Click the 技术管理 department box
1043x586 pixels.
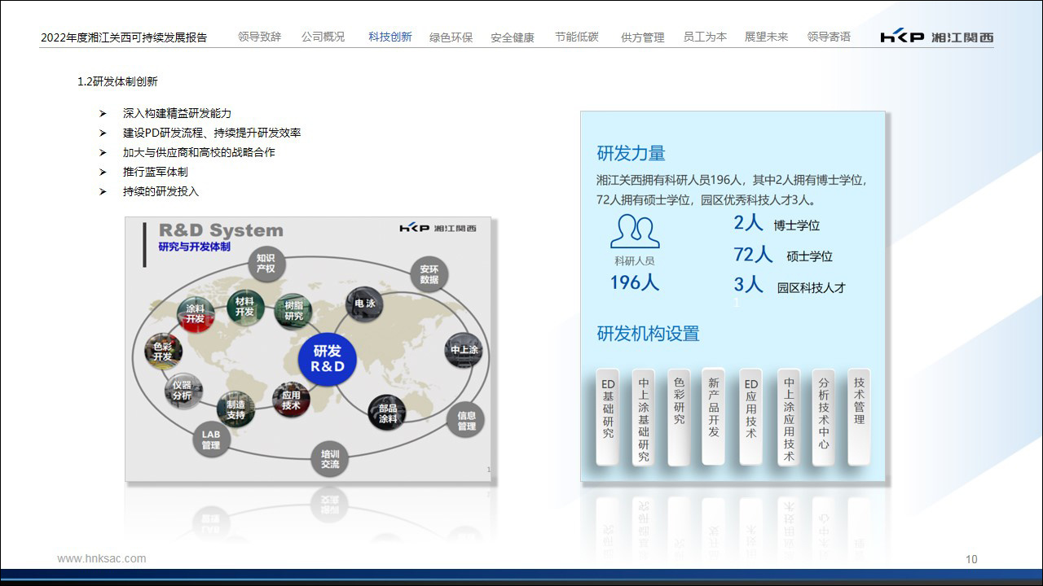point(859,417)
